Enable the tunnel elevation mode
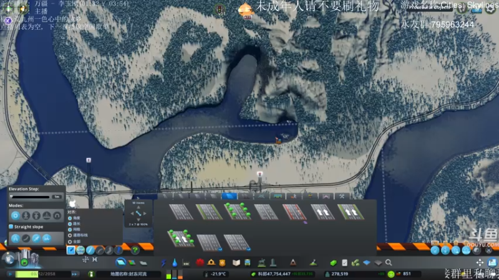 pyautogui.click(x=57, y=216)
